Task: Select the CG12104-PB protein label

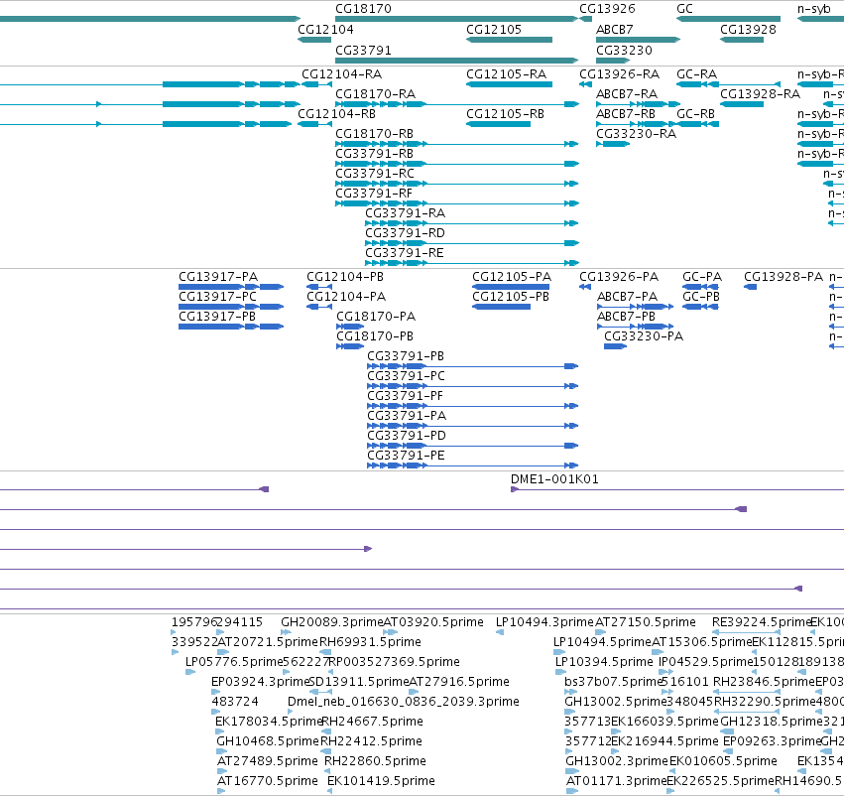Action: pyautogui.click(x=345, y=277)
